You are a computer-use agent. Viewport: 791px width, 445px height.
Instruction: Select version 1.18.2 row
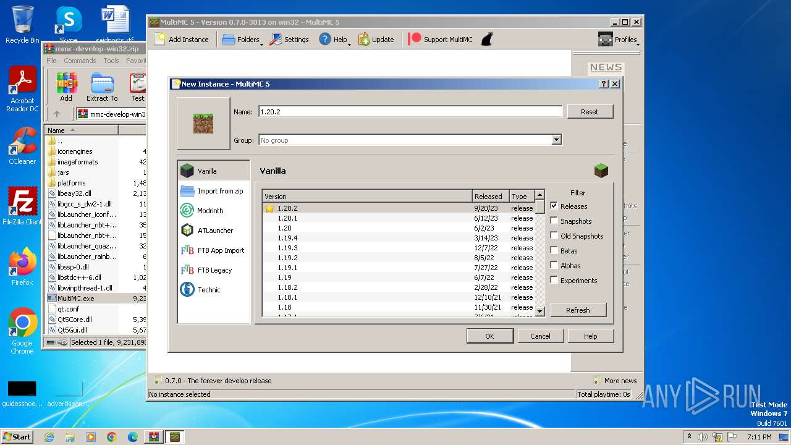[x=398, y=287]
